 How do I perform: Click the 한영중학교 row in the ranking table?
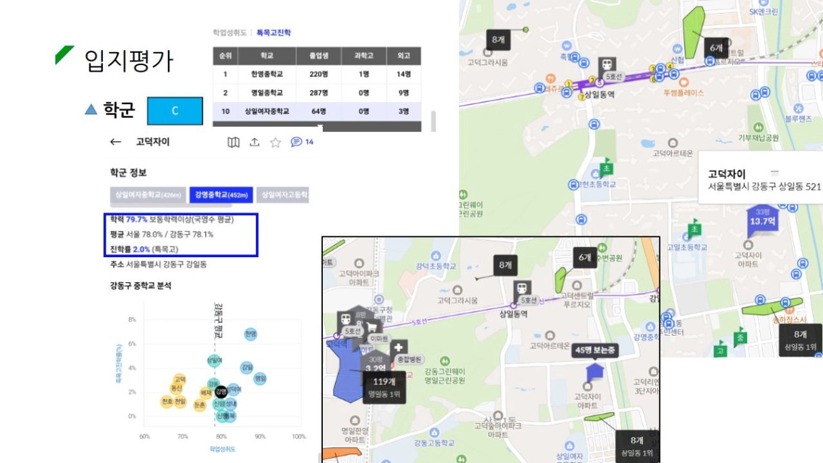point(317,74)
